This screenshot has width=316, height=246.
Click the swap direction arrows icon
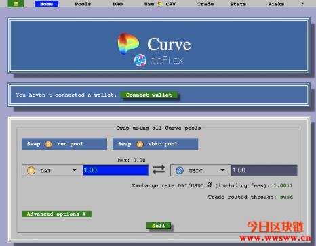tap(159, 170)
